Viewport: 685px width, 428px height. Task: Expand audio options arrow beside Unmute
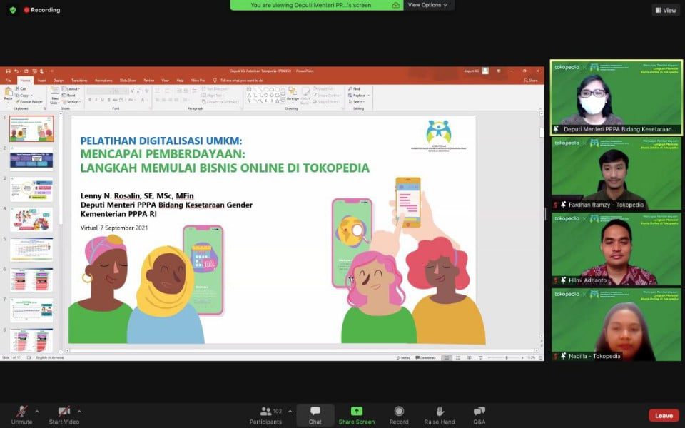click(37, 412)
